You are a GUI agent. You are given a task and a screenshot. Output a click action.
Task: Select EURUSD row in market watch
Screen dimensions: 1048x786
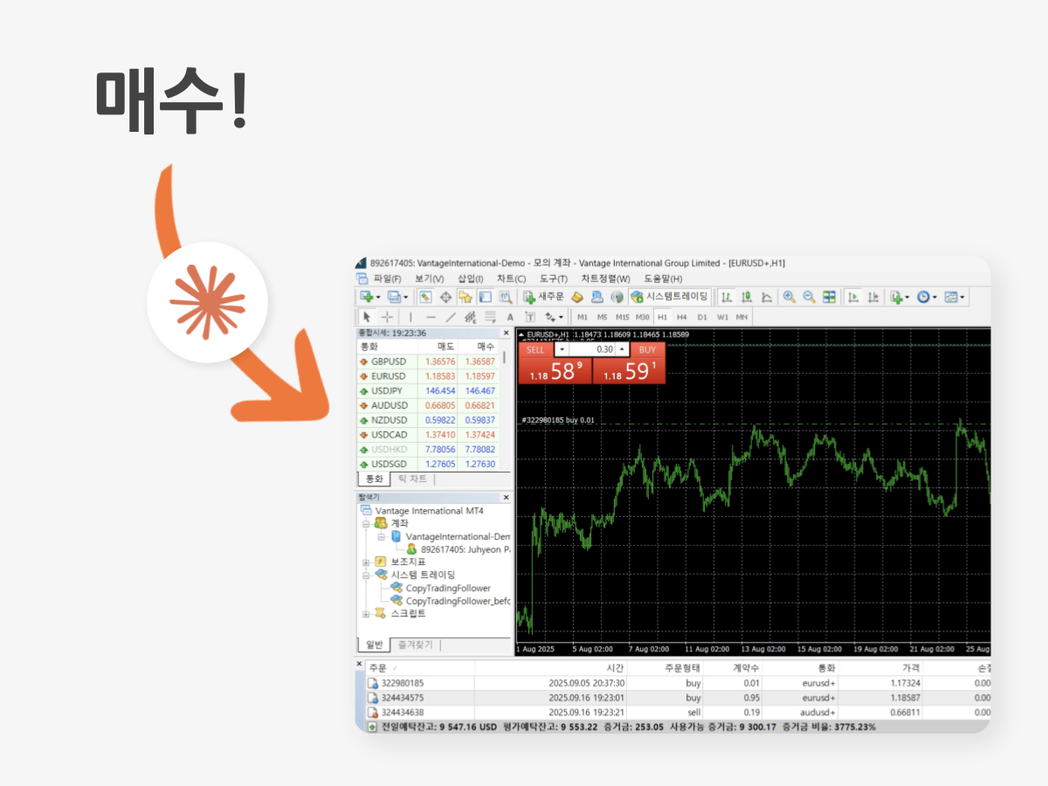pos(428,376)
